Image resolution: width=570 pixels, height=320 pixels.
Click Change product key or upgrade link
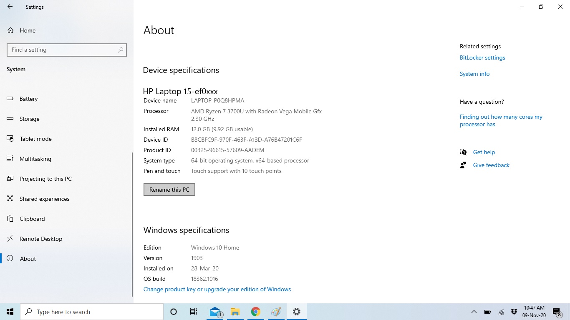pyautogui.click(x=217, y=289)
